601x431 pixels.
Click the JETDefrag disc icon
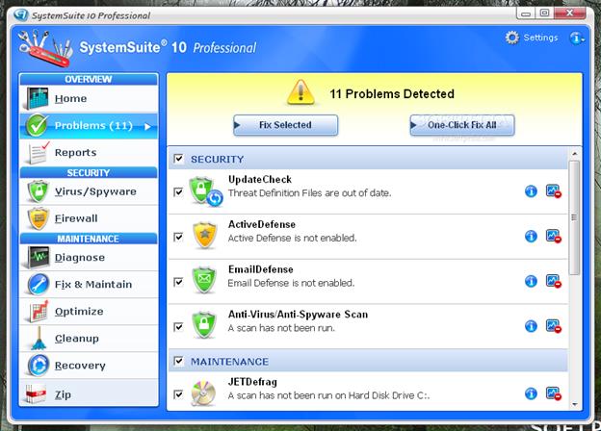204,393
